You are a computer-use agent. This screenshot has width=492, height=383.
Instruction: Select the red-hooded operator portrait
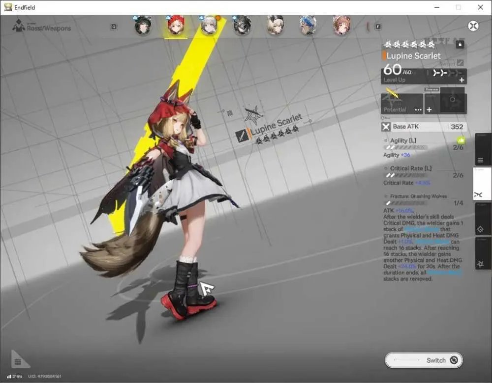pyautogui.click(x=176, y=26)
